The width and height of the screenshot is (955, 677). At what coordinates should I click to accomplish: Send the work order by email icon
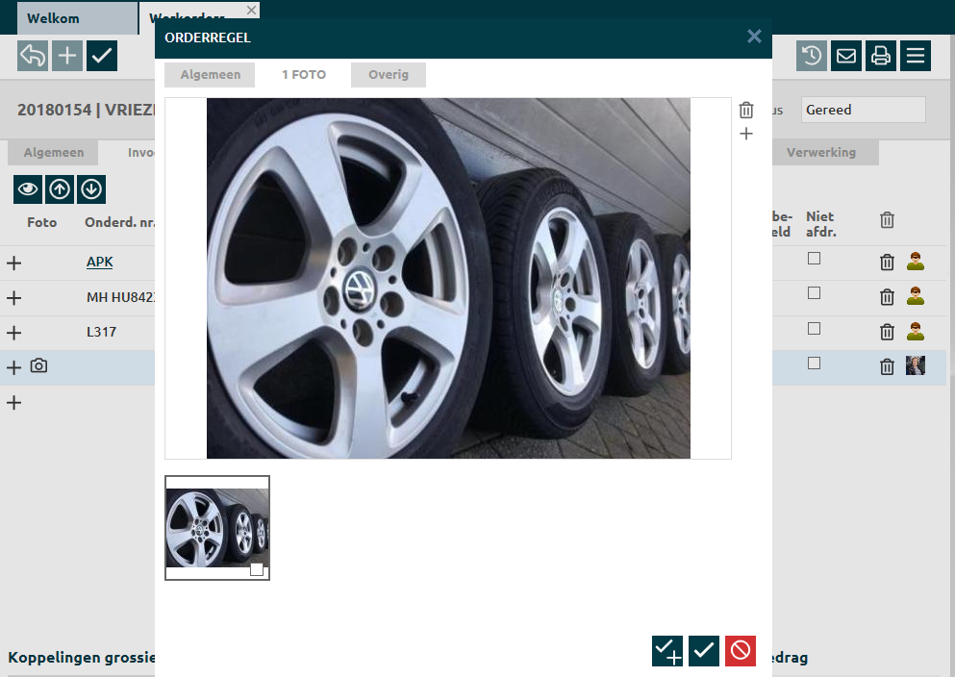click(845, 56)
